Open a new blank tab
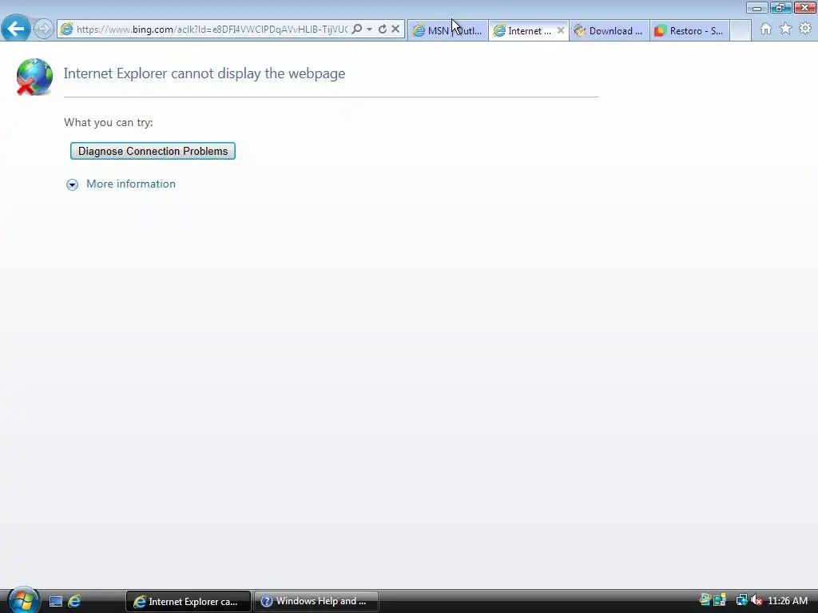818x613 pixels. point(741,31)
